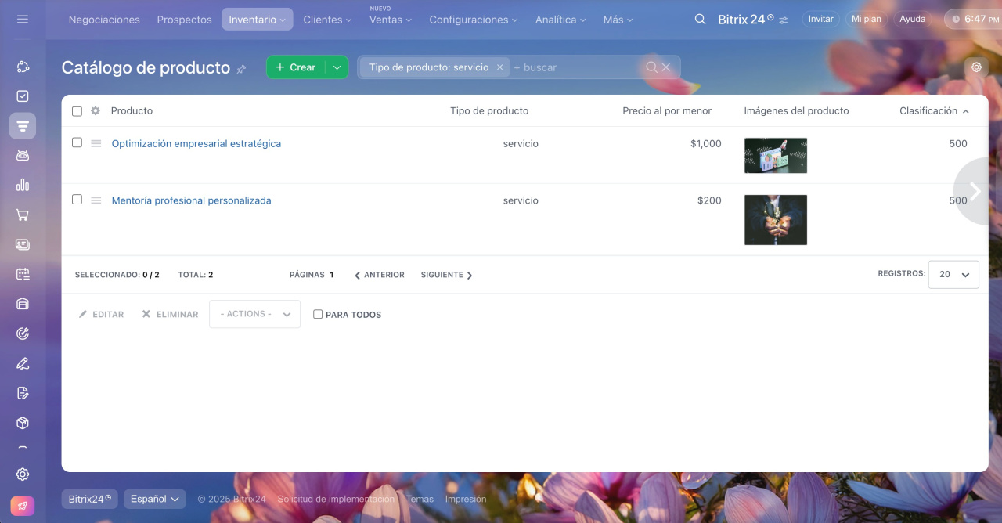Image resolution: width=1002 pixels, height=523 pixels.
Task: Open the Analítica menu
Action: (560, 20)
